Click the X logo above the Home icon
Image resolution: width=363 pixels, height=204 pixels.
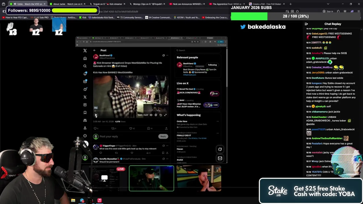(85, 50)
